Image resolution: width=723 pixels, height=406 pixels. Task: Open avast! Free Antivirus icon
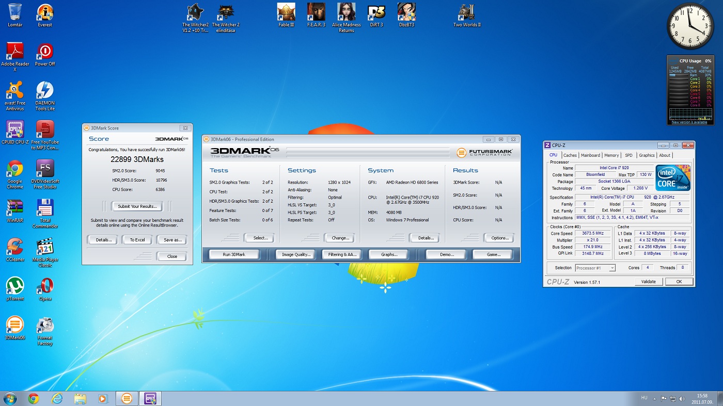[x=15, y=96]
